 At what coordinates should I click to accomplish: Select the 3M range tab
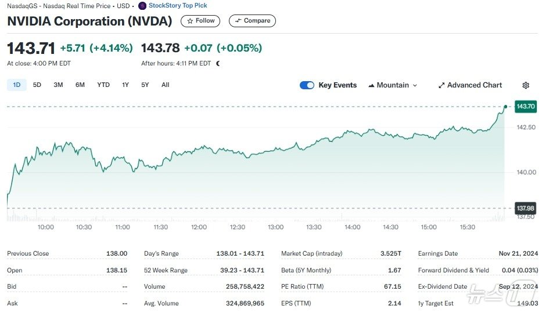click(x=58, y=85)
